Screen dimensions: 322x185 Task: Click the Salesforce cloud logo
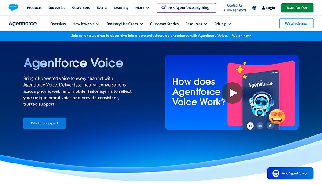(14, 7)
